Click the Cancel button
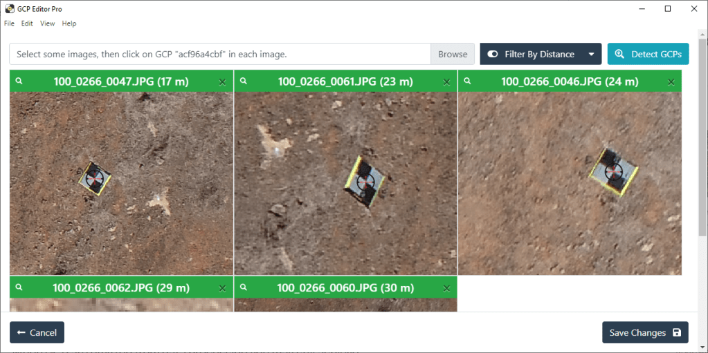Viewport: 708px width, 353px height. (37, 333)
